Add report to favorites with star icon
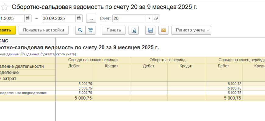This screenshot has width=265, height=121. 4,7
